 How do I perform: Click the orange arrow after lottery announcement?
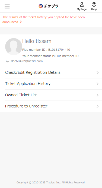point(21,22)
